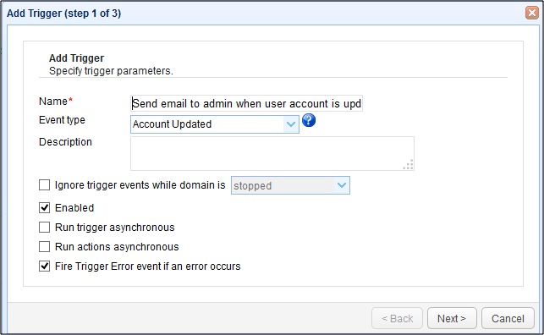
Task: Click inside the Description text area
Action: click(272, 153)
